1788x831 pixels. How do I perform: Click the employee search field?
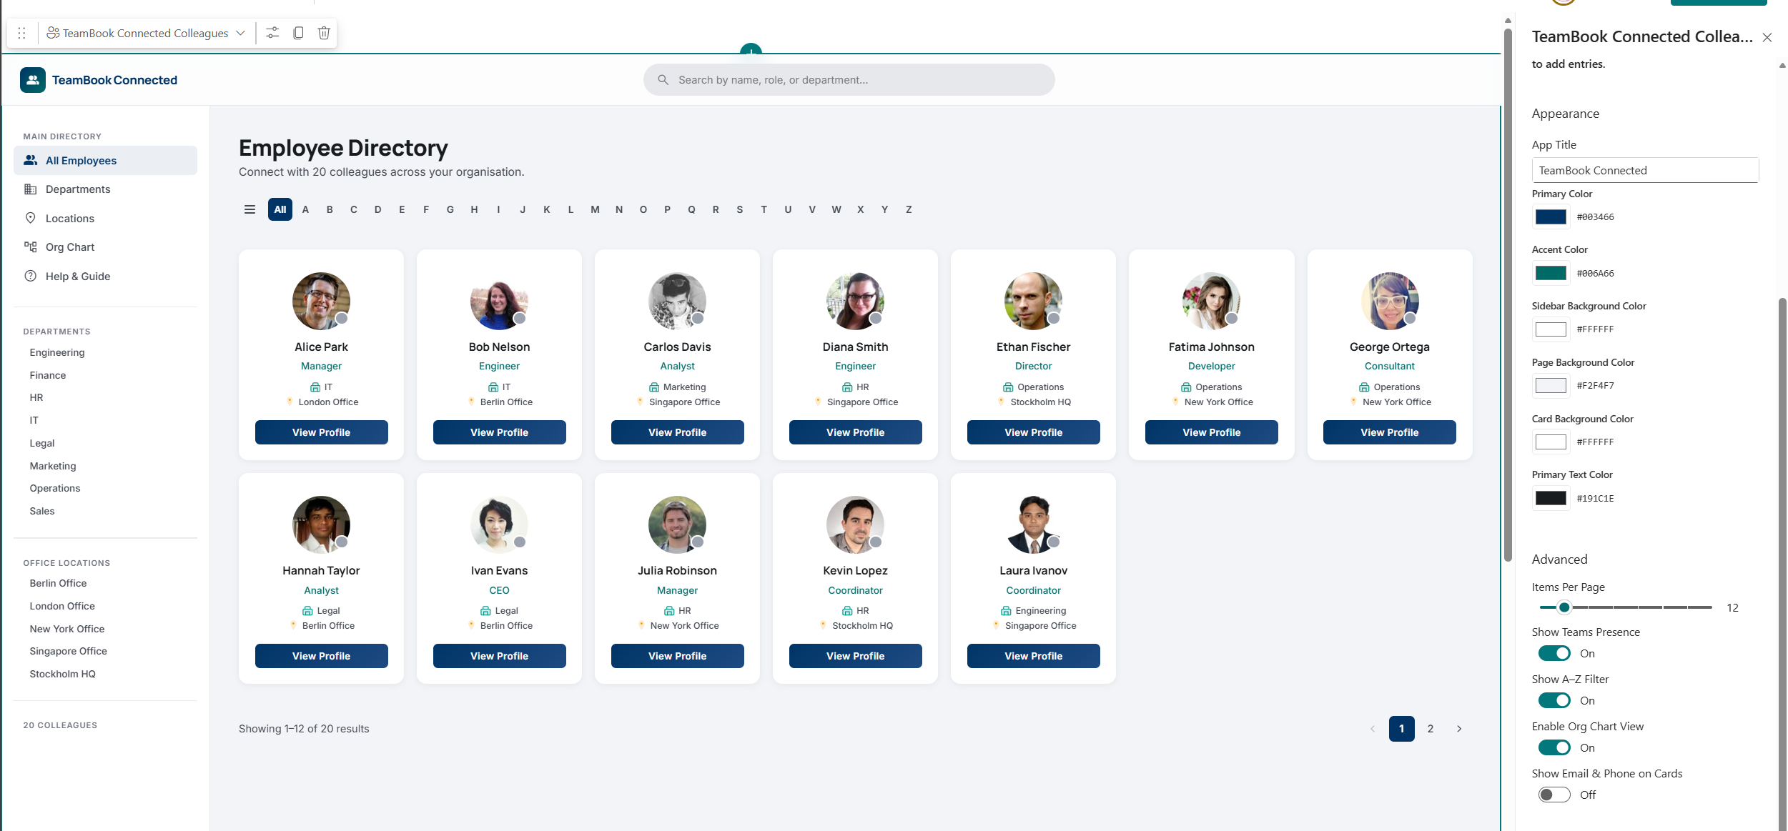click(849, 80)
